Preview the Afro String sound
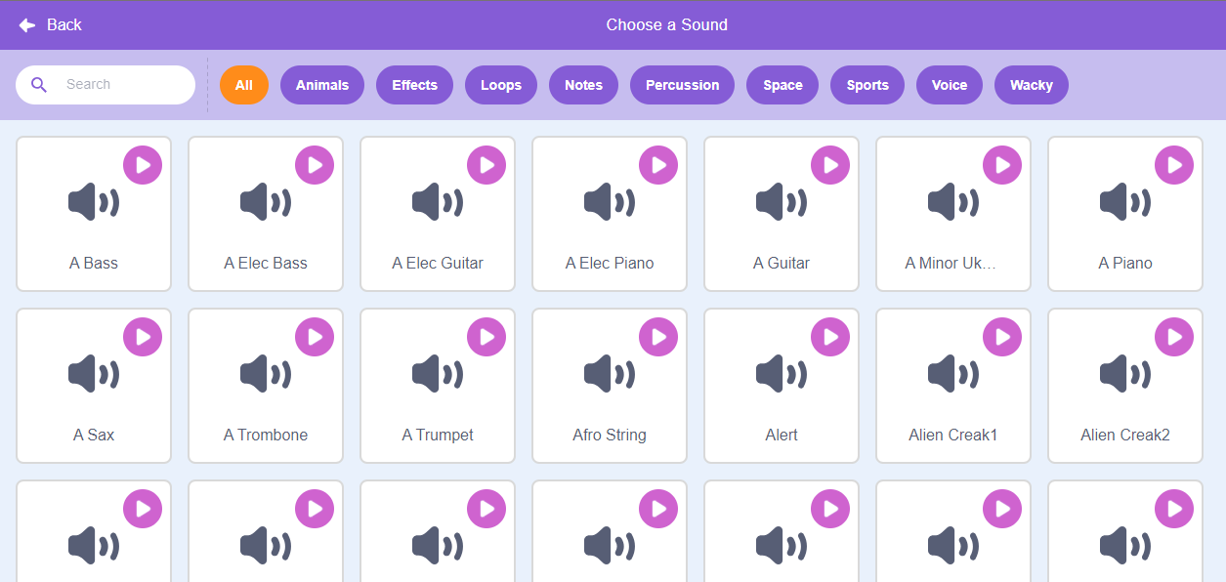 [x=658, y=337]
